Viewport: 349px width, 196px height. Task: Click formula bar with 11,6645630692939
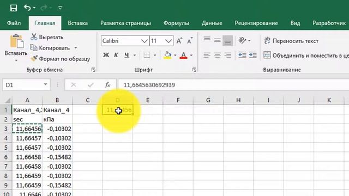(x=234, y=85)
